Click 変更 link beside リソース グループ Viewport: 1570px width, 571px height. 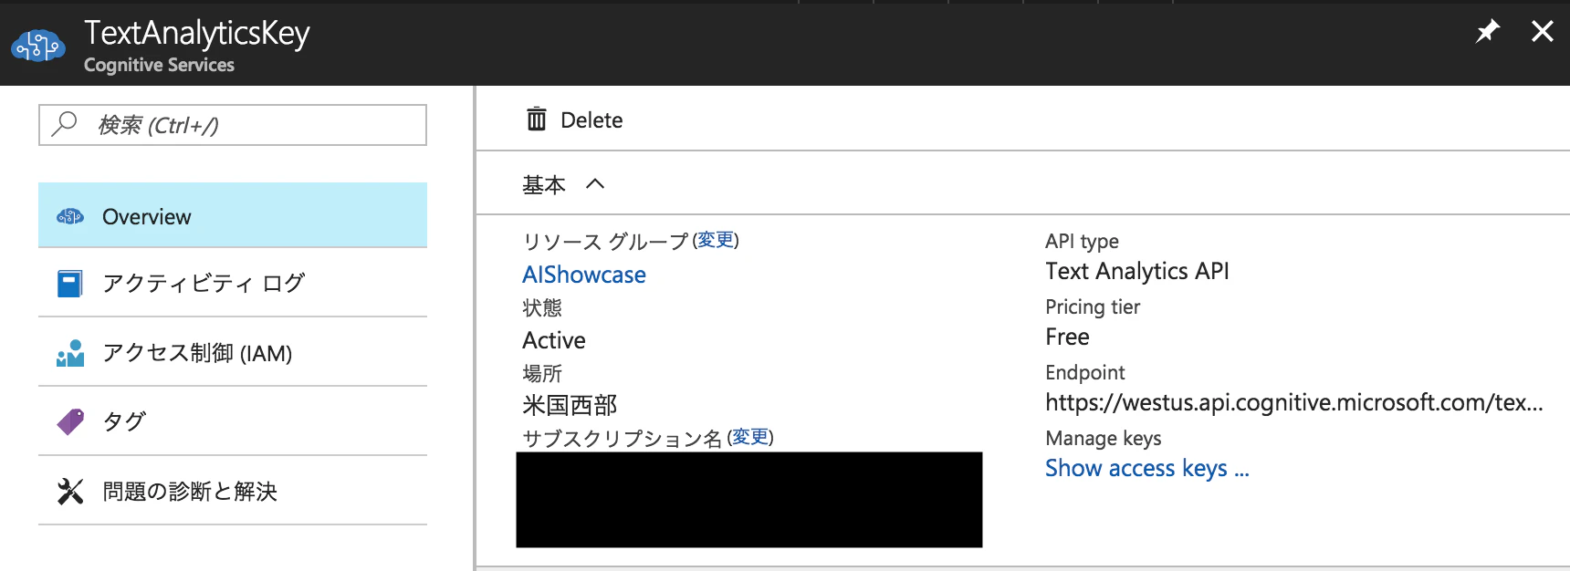click(716, 240)
